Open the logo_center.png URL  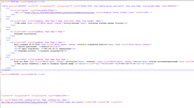pos(24,102)
